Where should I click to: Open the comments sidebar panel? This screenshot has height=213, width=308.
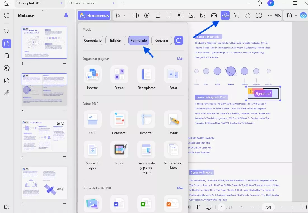coord(7,68)
